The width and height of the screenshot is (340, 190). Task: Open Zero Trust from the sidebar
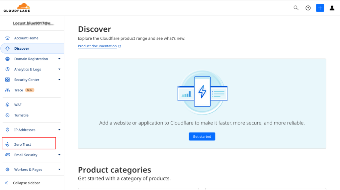(23, 144)
